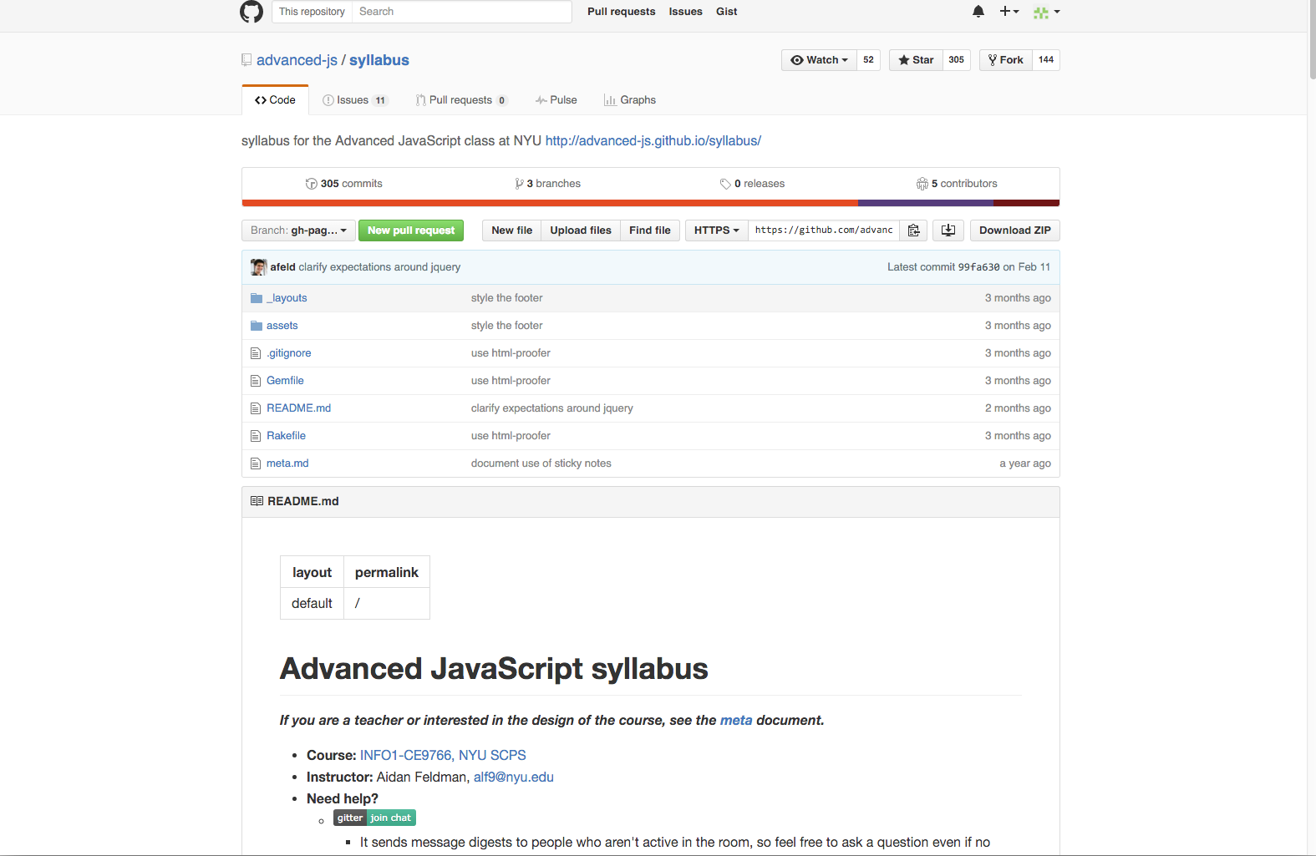Open the syllabus repository name link
Viewport: 1316px width, 856px height.
(x=379, y=60)
